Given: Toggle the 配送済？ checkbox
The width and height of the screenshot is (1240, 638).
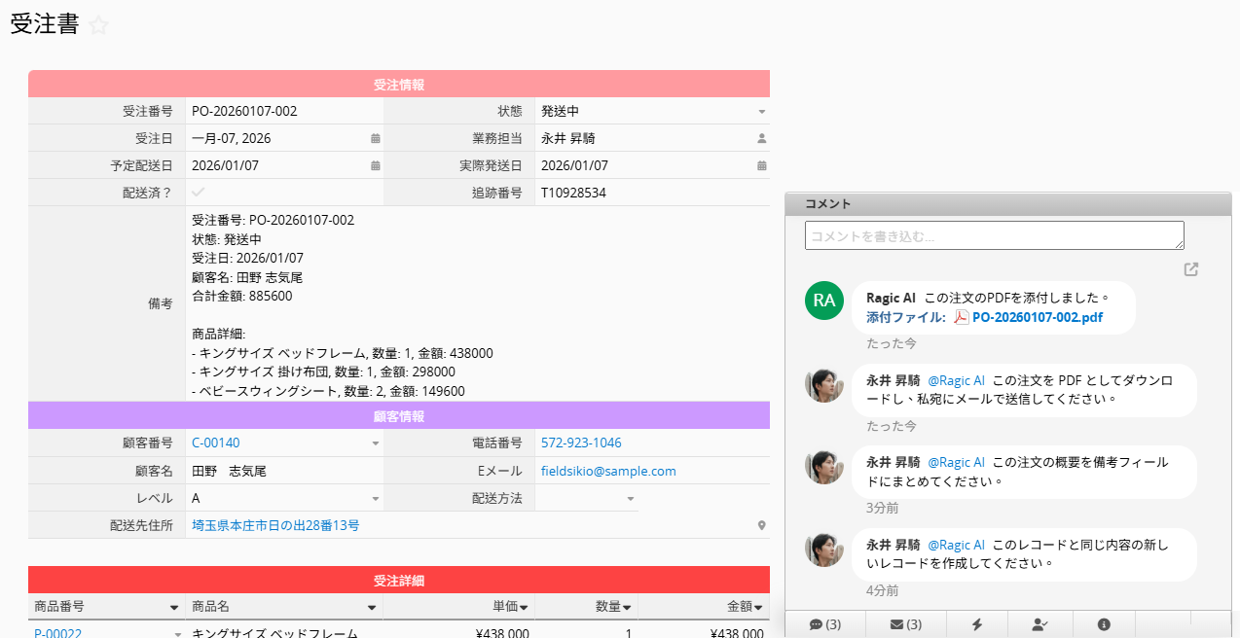Looking at the screenshot, I should 199,193.
